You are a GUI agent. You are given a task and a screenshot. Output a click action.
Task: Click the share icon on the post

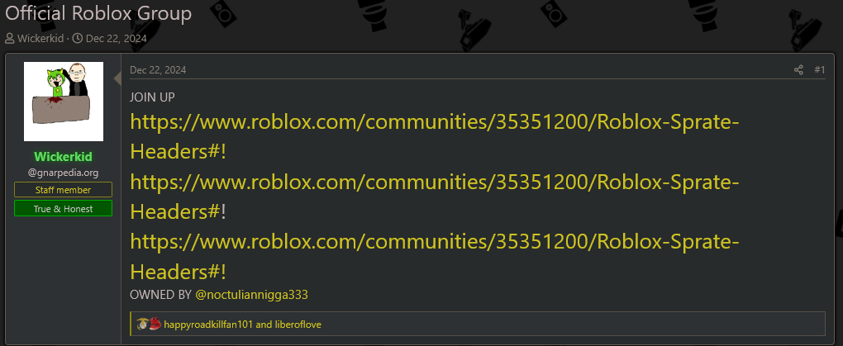pos(798,70)
